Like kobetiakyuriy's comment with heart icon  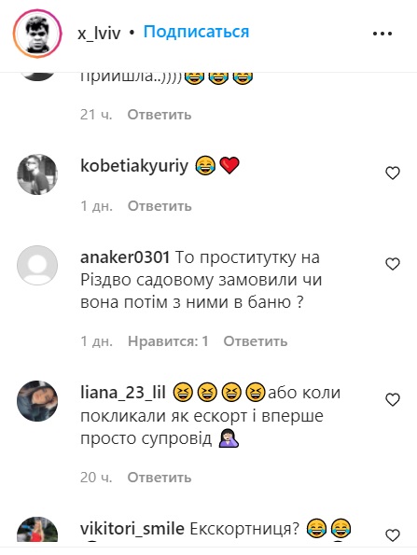392,173
